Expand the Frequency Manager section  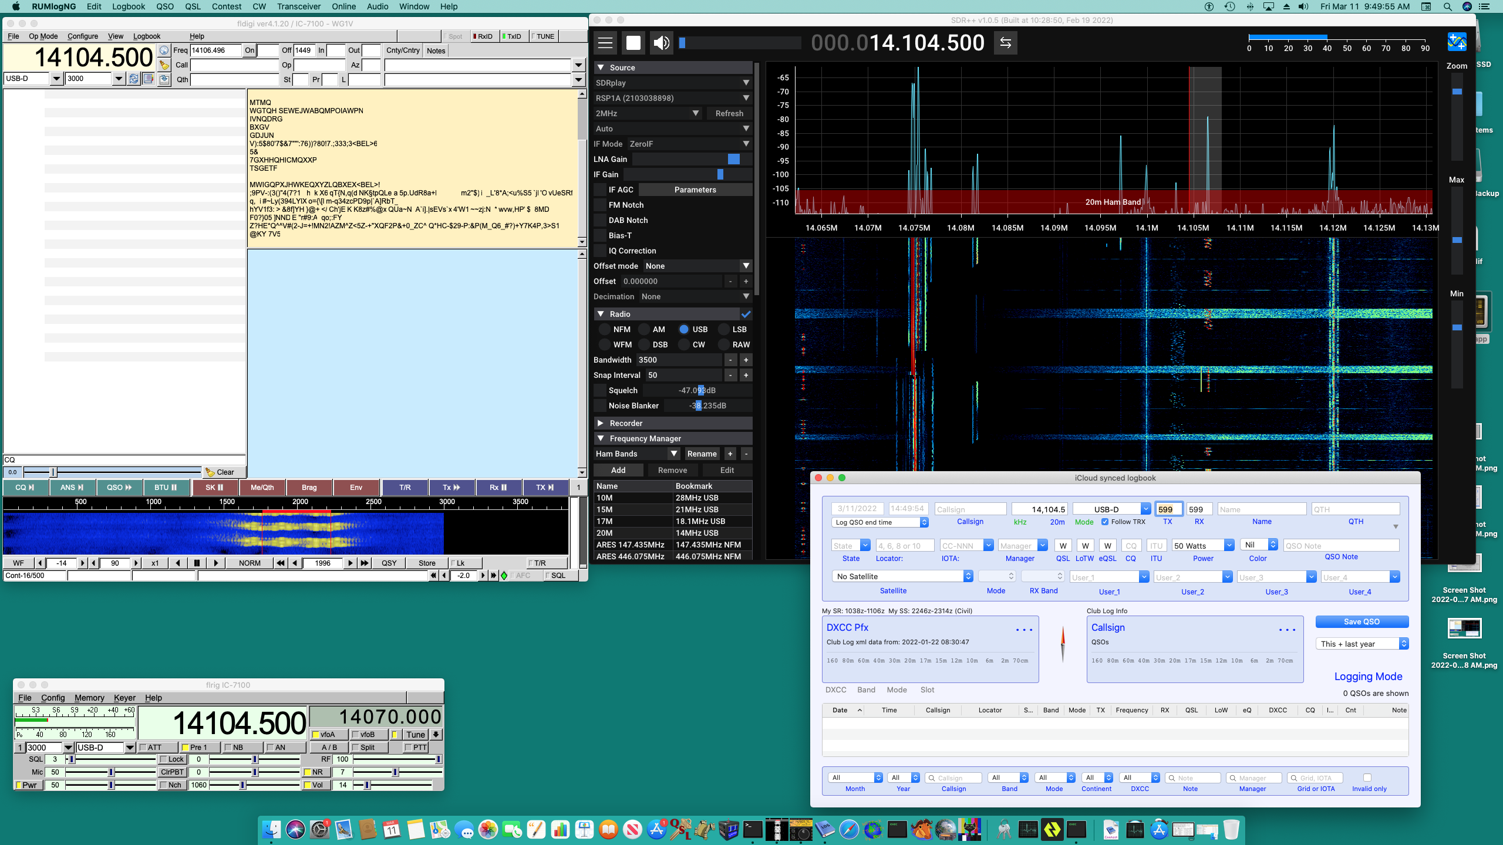pos(602,438)
